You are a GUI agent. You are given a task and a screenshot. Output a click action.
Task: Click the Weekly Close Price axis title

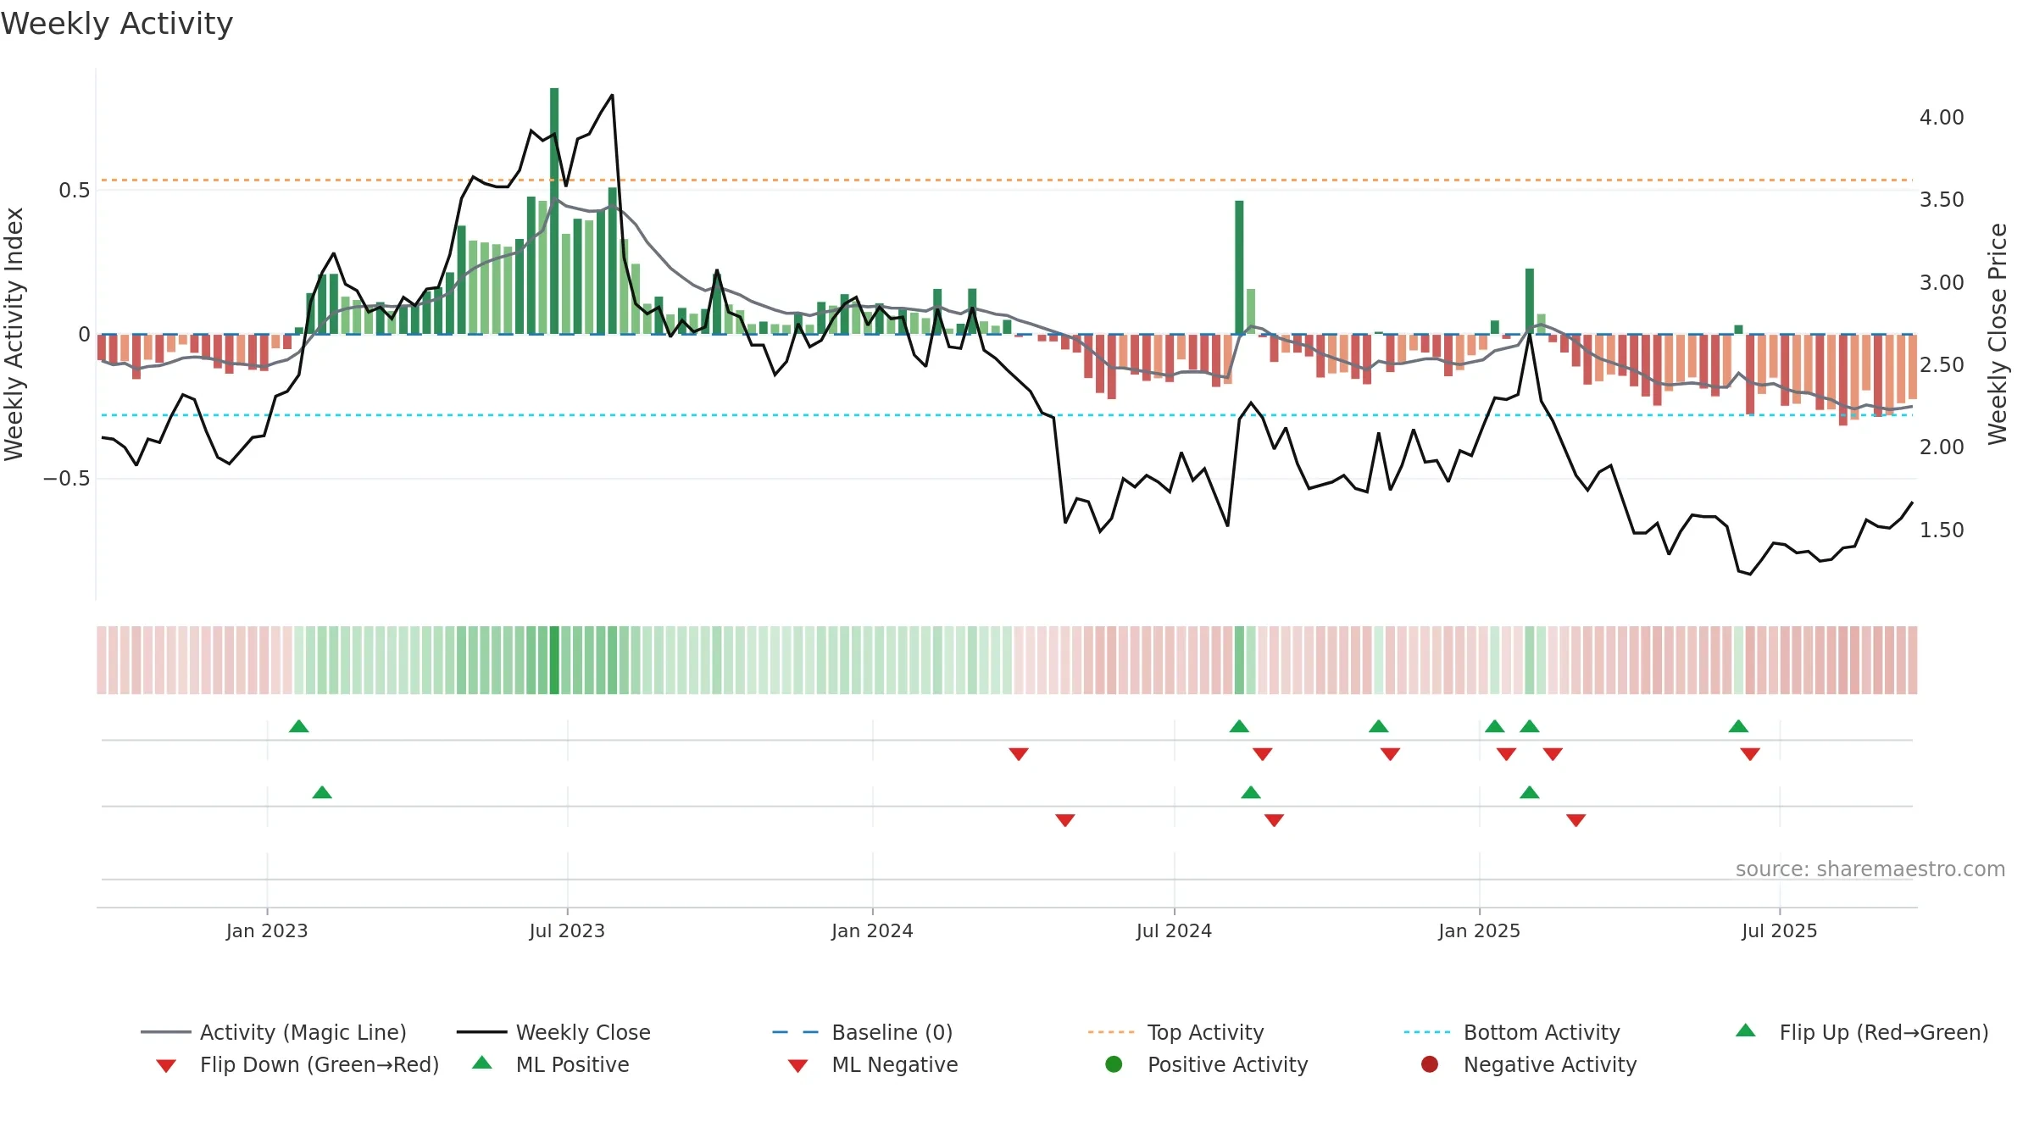click(x=1998, y=334)
